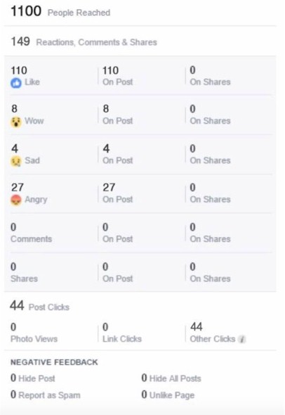Click the Other Clicks label
The image size is (285, 415).
213,339
